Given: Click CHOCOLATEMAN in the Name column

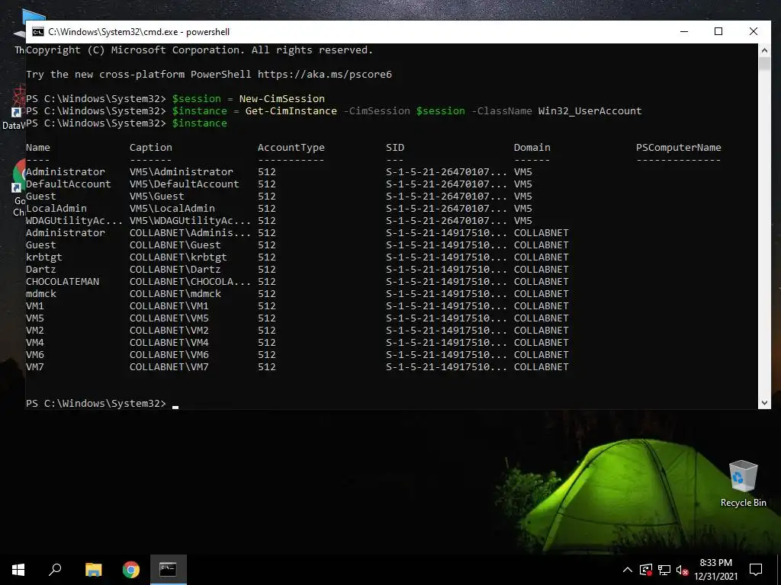Looking at the screenshot, I should pyautogui.click(x=63, y=282).
